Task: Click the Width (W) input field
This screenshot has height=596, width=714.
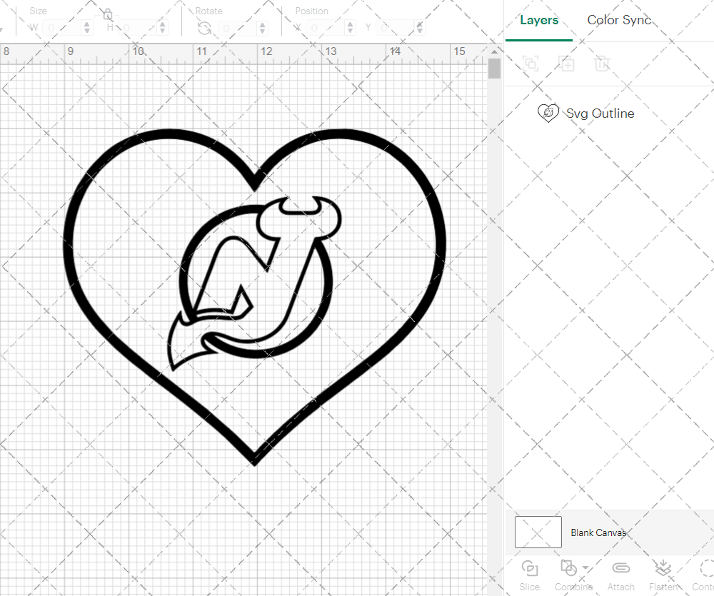Action: [62, 29]
